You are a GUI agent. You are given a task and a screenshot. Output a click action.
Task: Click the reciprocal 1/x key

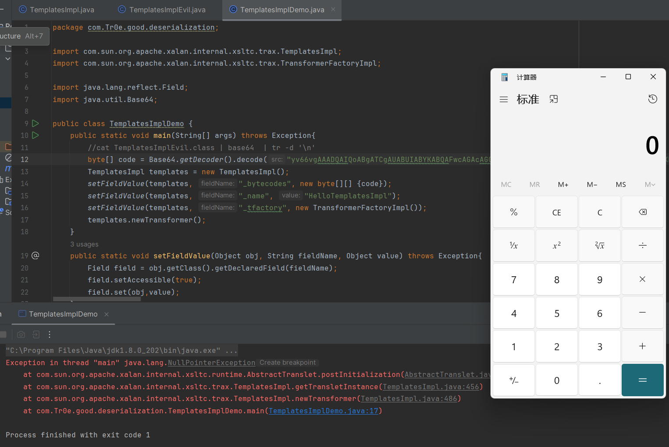click(x=513, y=245)
